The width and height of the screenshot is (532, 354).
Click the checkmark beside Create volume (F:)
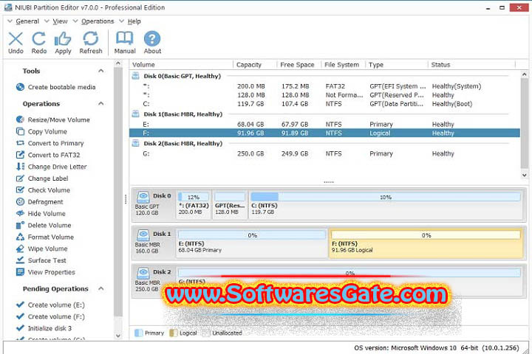[x=20, y=316]
